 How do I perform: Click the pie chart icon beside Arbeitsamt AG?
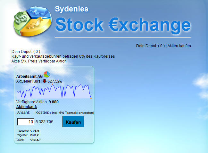point(47,75)
